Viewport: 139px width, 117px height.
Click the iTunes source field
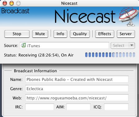point(64,45)
